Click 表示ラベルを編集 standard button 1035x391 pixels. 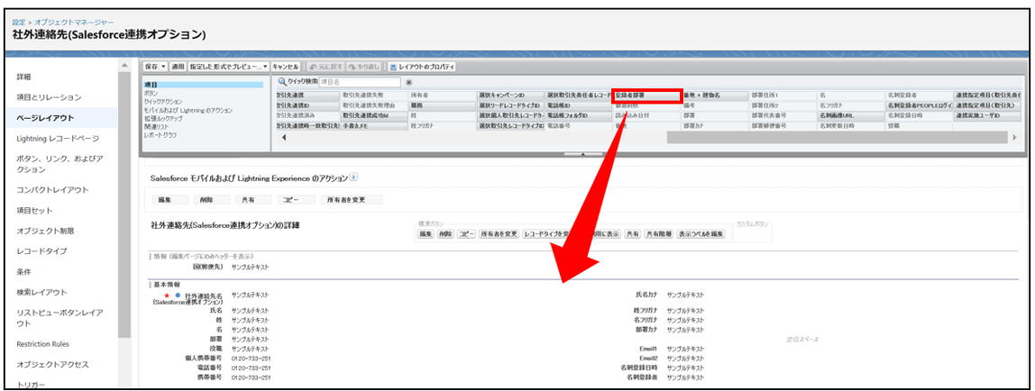[x=701, y=234]
